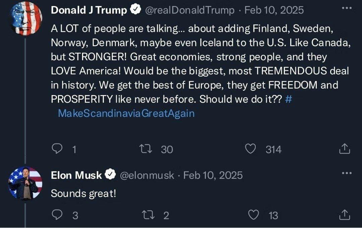The height and width of the screenshot is (228, 362).
Task: Open the first post's display name profile
Action: click(x=89, y=10)
